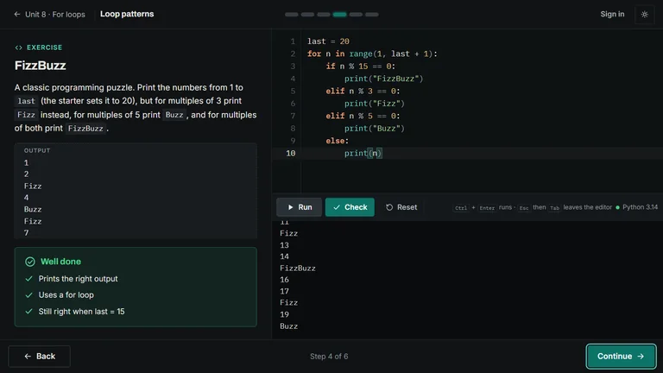Click the print("Fizz") code line
Viewport: 663px width, 373px height.
[374, 104]
